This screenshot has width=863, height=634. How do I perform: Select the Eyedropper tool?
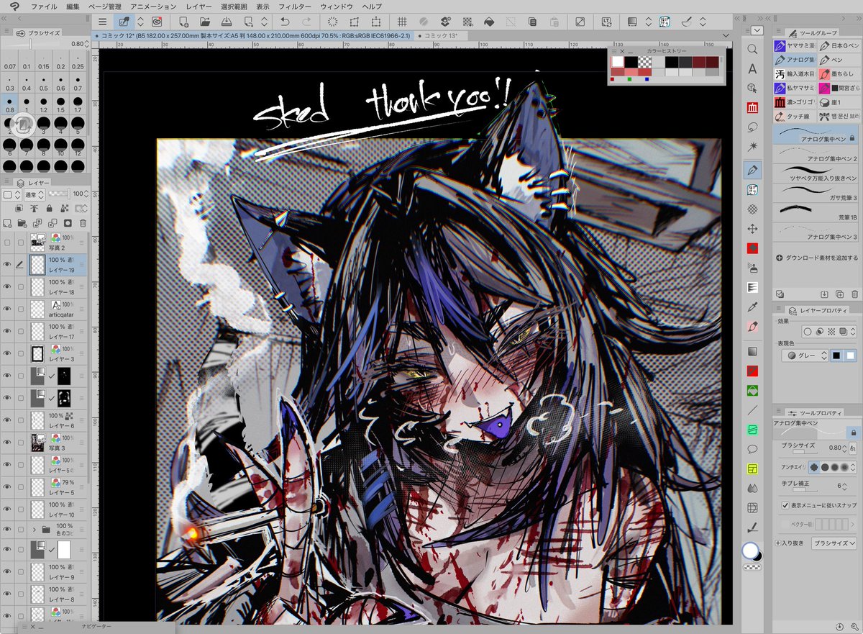coord(752,307)
